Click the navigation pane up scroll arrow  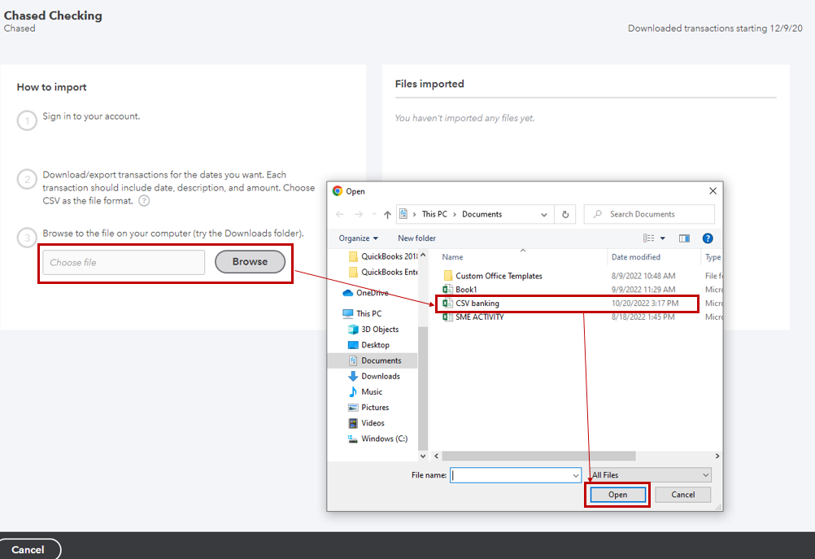(423, 255)
